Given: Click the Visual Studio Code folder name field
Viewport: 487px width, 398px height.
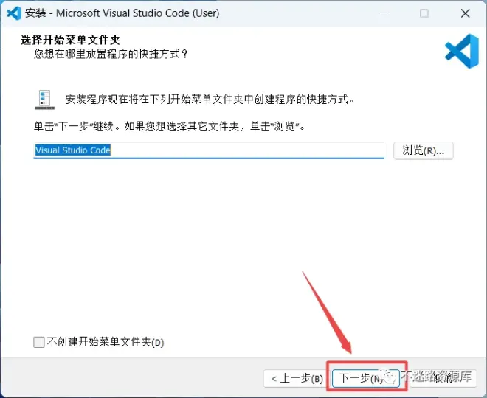Looking at the screenshot, I should (209, 150).
